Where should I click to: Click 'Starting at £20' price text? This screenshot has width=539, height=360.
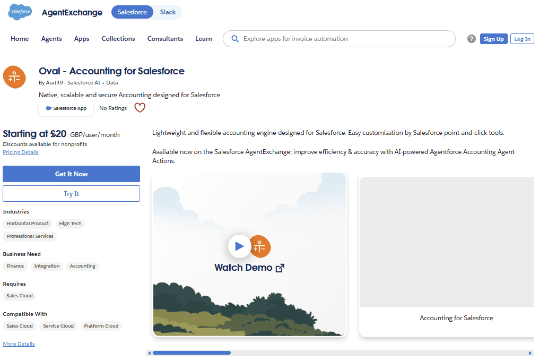pos(34,133)
